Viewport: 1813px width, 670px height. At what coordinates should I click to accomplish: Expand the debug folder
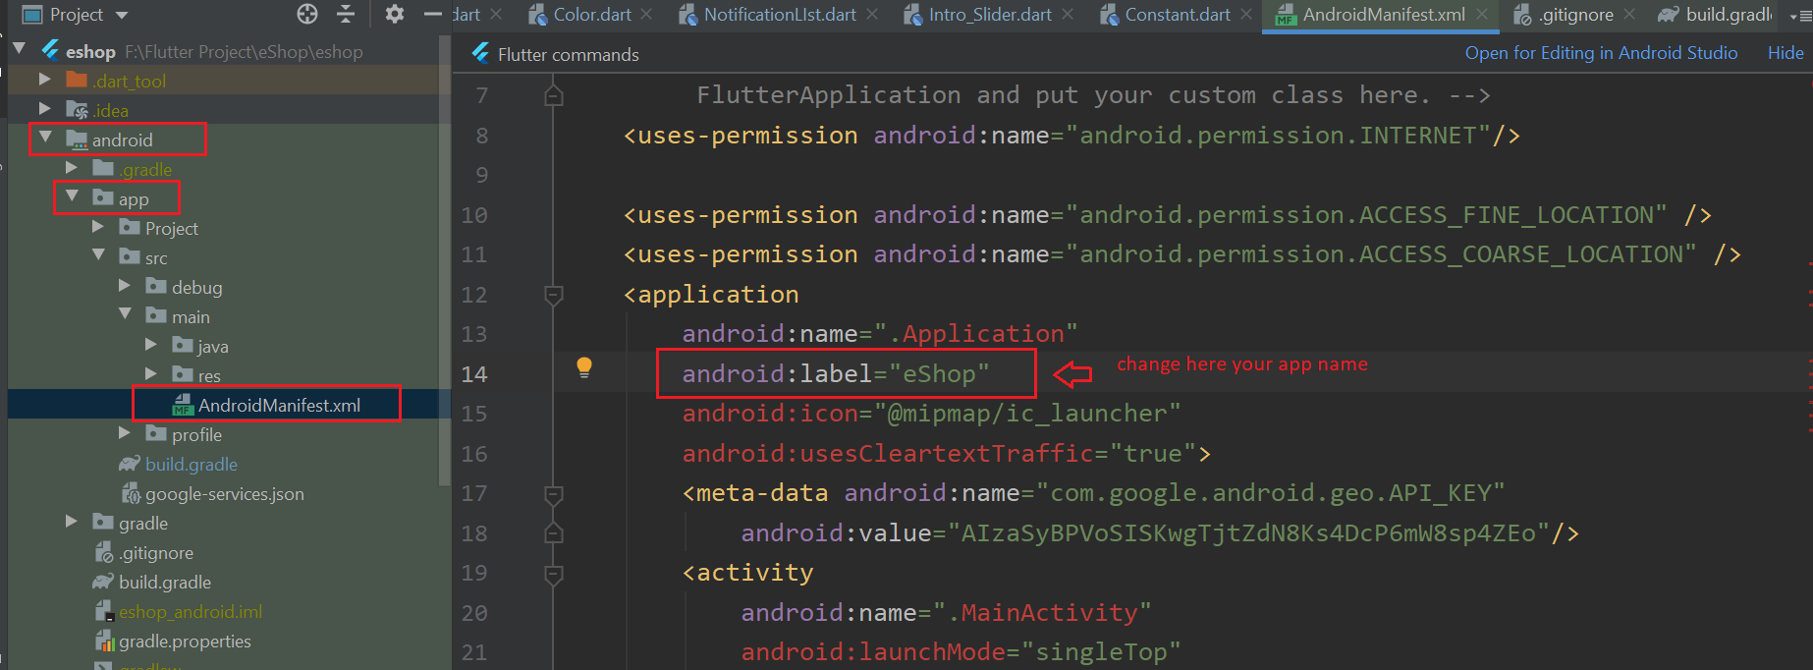click(125, 286)
